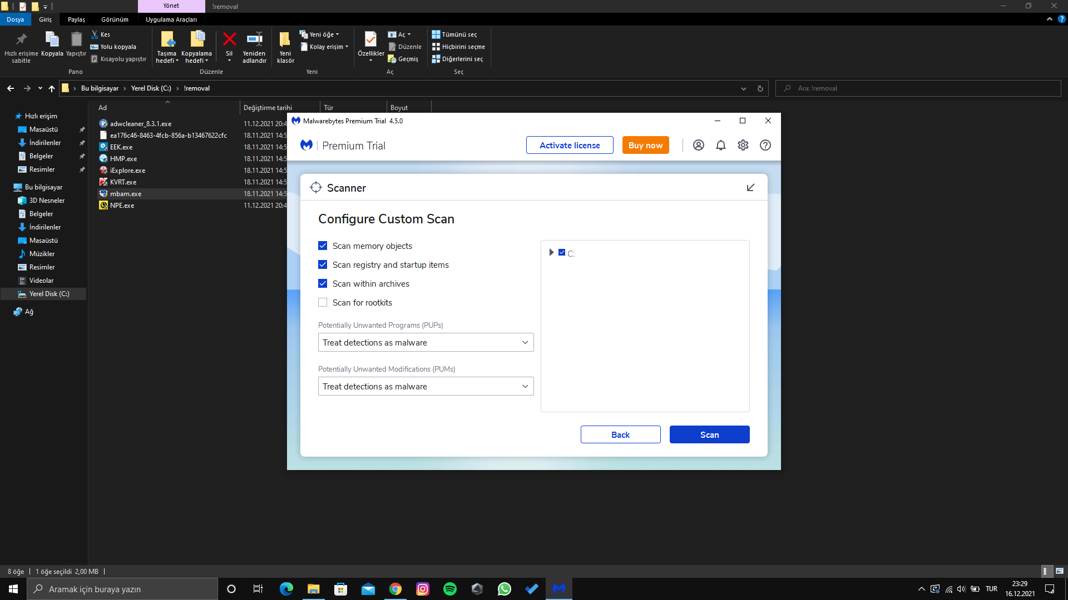Collapse the Scanner panel with arrow icon
This screenshot has height=600, width=1068.
[x=750, y=188]
